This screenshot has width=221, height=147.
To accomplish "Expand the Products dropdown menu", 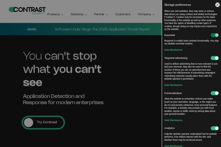I will 55,14.
